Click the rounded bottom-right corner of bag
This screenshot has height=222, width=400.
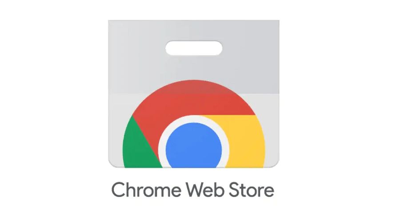pyautogui.click(x=276, y=164)
